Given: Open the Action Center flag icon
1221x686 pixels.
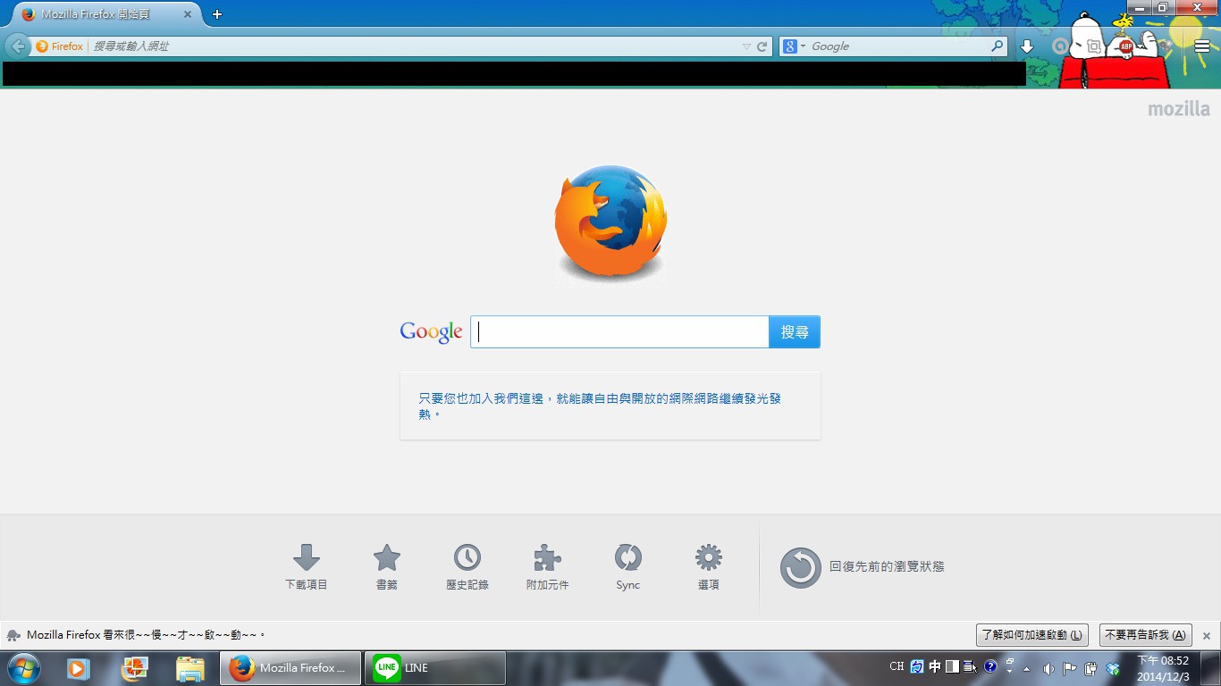Looking at the screenshot, I should pos(1070,668).
